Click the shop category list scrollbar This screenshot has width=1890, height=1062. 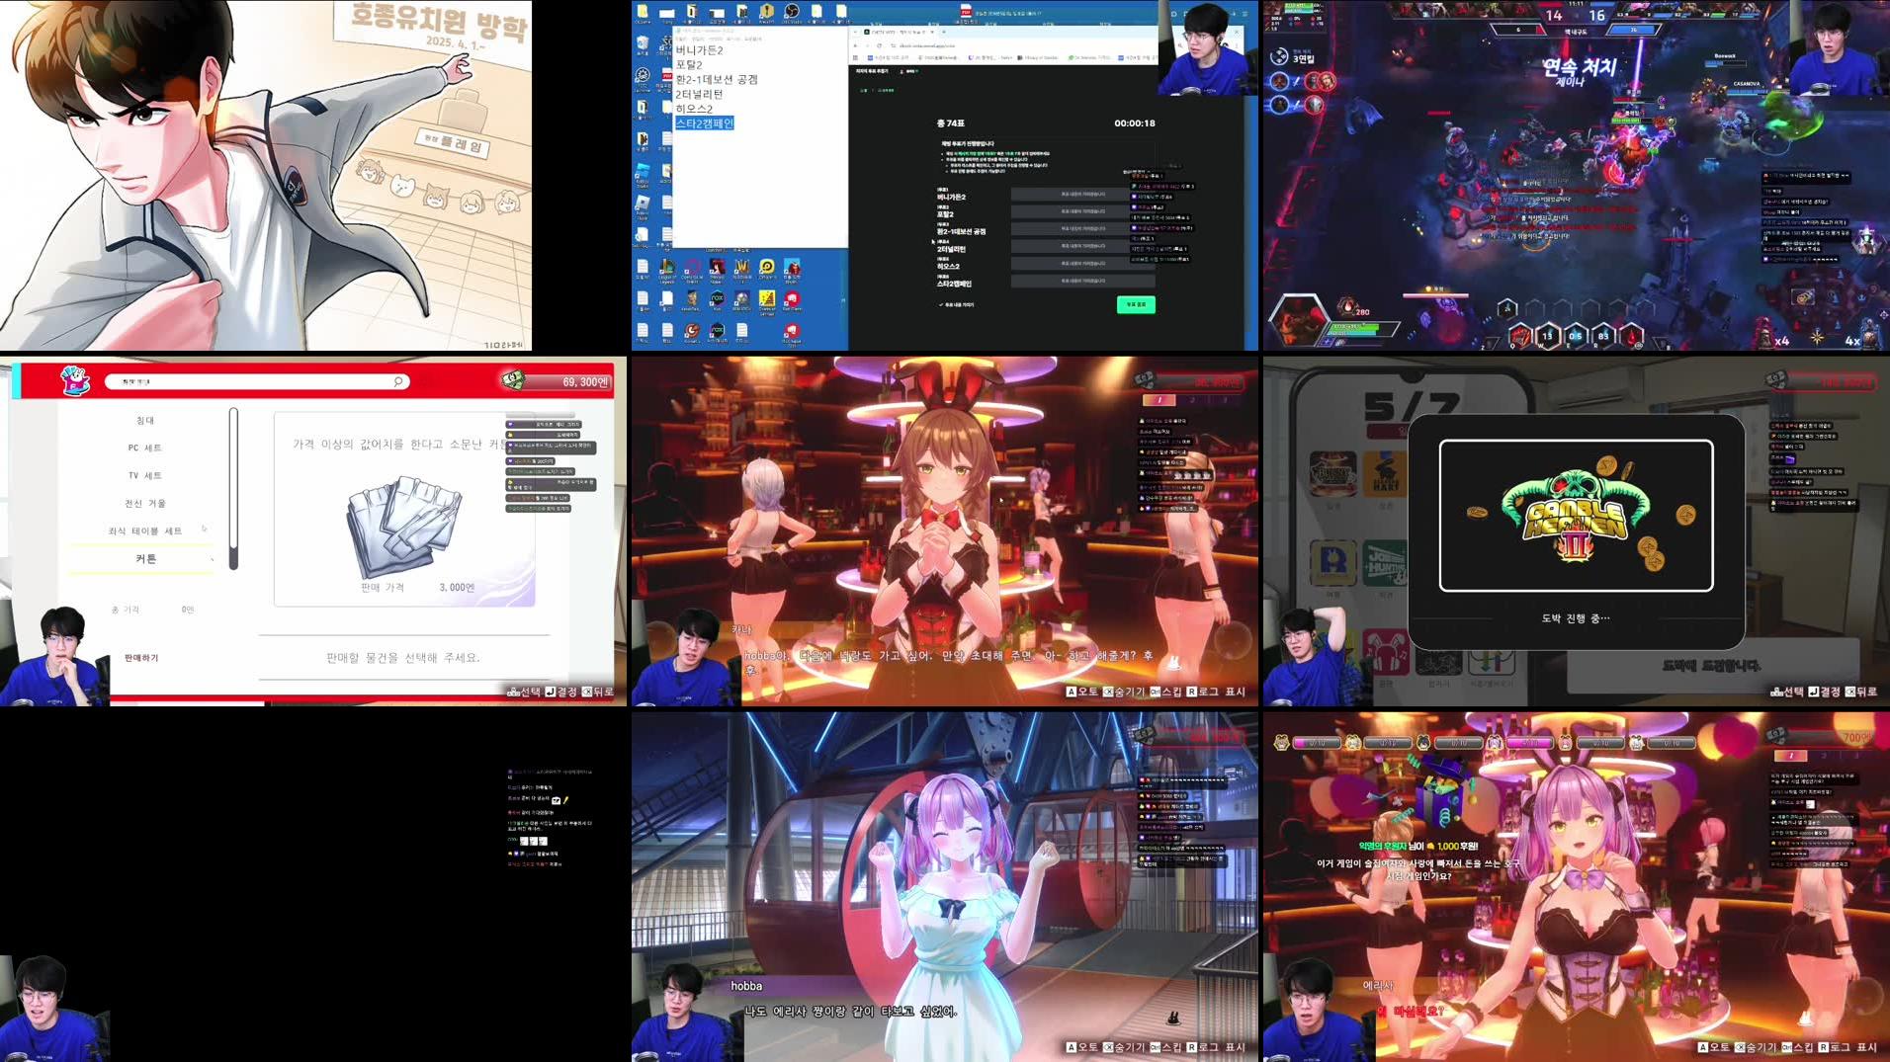coord(233,489)
